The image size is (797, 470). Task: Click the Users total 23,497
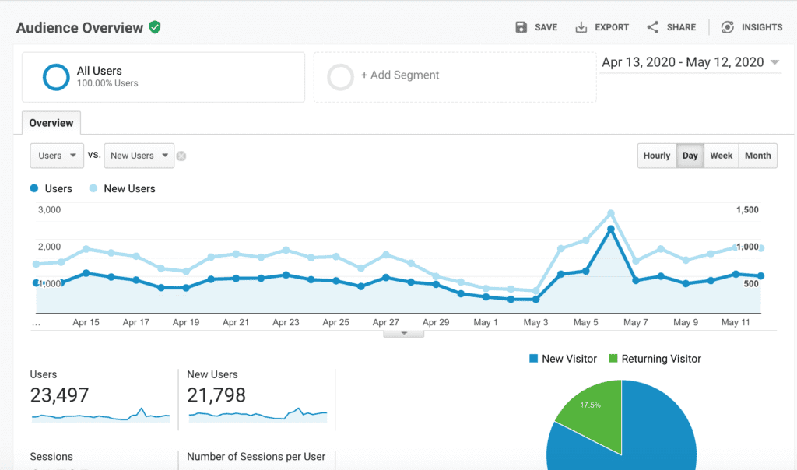(x=59, y=395)
